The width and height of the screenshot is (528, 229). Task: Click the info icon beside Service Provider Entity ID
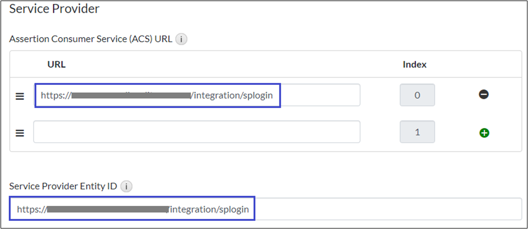[127, 187]
